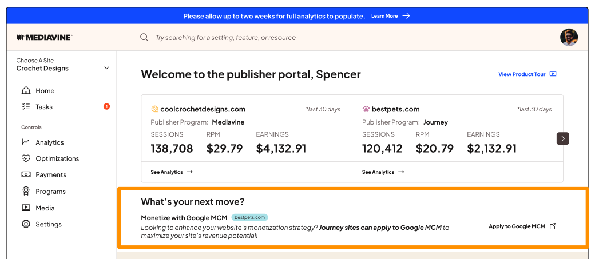
Task: Click the search magnifier icon
Action: point(144,37)
